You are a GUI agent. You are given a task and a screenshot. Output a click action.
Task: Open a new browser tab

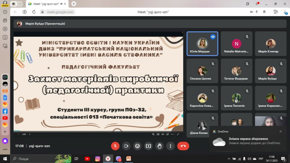point(74,4)
